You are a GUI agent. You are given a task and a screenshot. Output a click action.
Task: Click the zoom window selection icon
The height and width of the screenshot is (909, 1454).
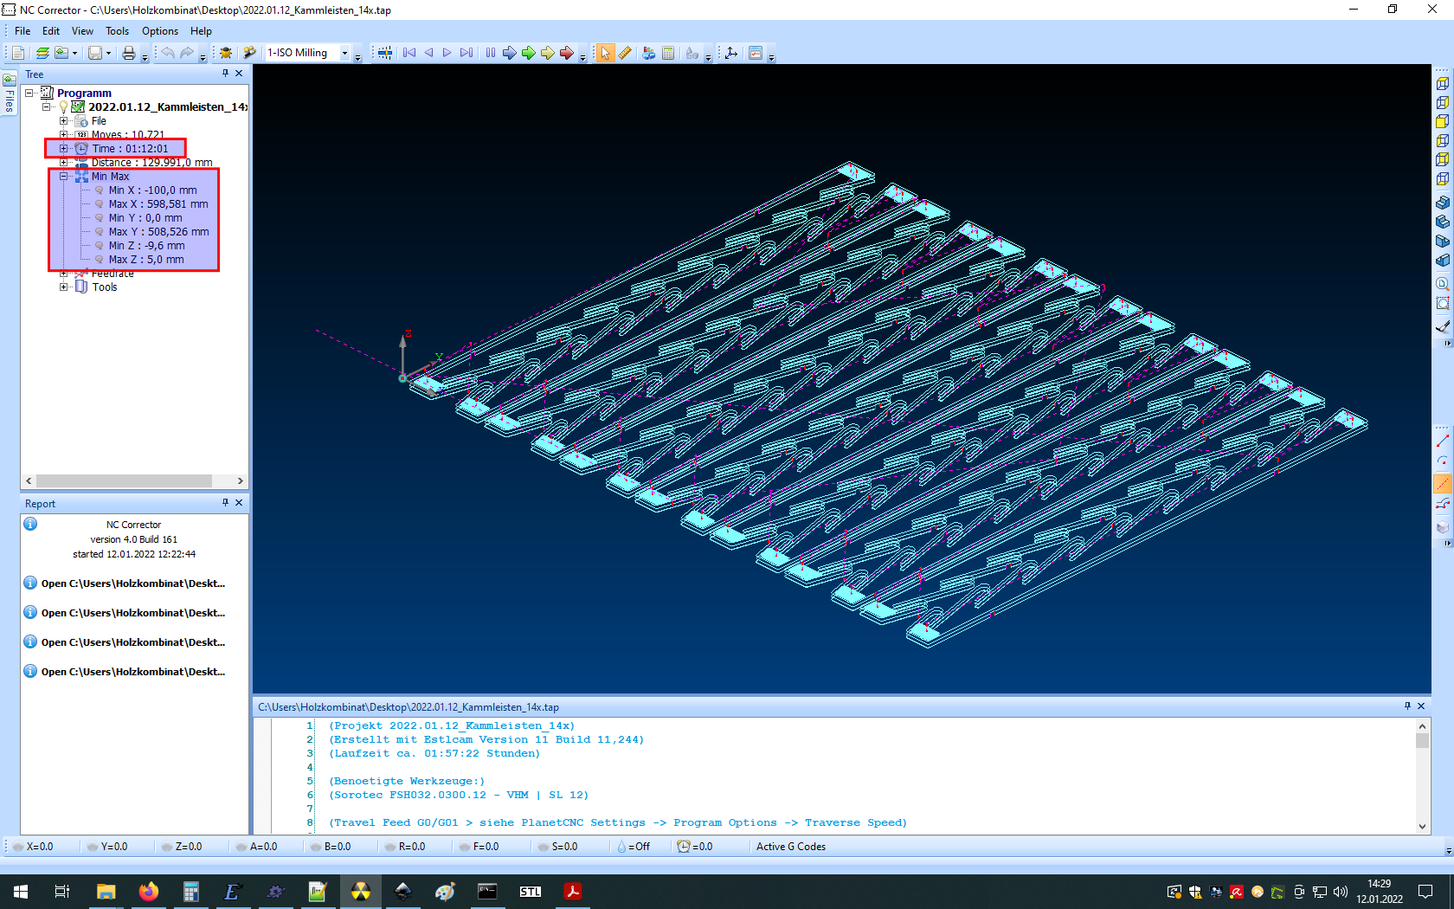click(x=1443, y=303)
